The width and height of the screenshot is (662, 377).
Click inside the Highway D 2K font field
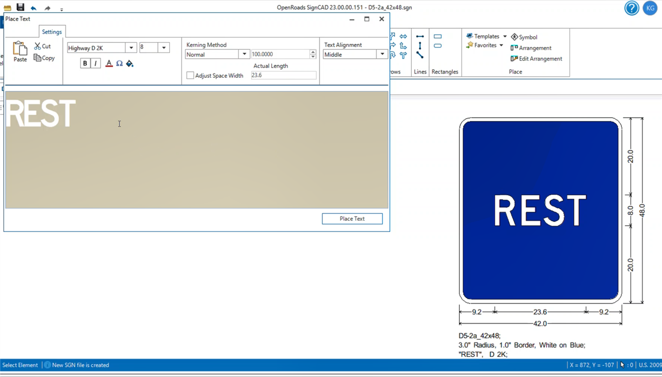point(96,48)
